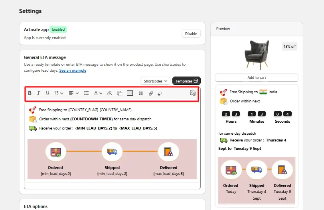Click into the ETA message text area
The image size is (324, 210).
point(112,142)
